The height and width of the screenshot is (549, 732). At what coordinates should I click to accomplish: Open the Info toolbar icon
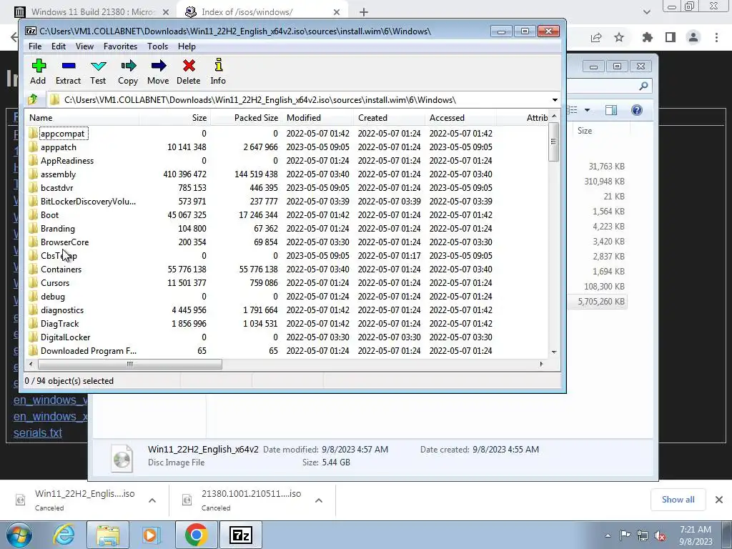coord(218,71)
